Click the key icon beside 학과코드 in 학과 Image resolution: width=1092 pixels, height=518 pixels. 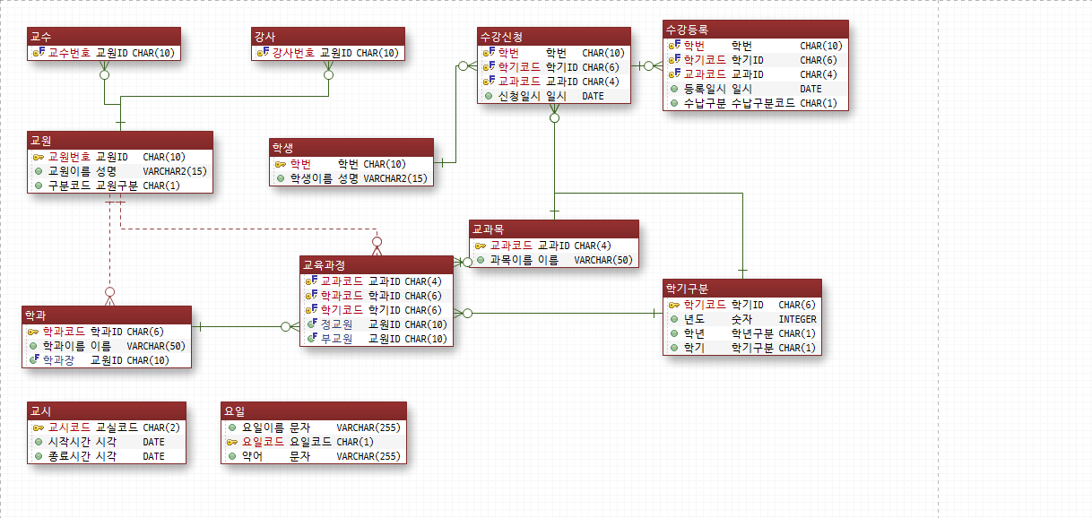(x=33, y=332)
